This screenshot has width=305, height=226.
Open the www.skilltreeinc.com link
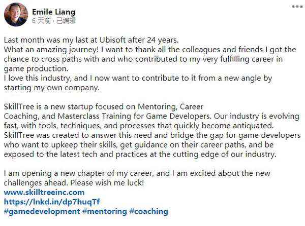coord(44,193)
